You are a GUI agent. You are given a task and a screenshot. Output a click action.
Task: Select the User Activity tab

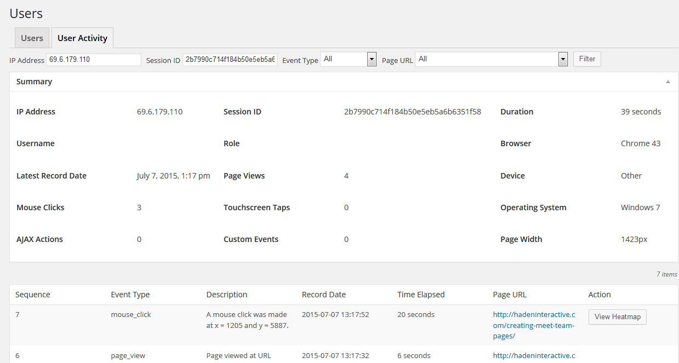[x=82, y=38]
